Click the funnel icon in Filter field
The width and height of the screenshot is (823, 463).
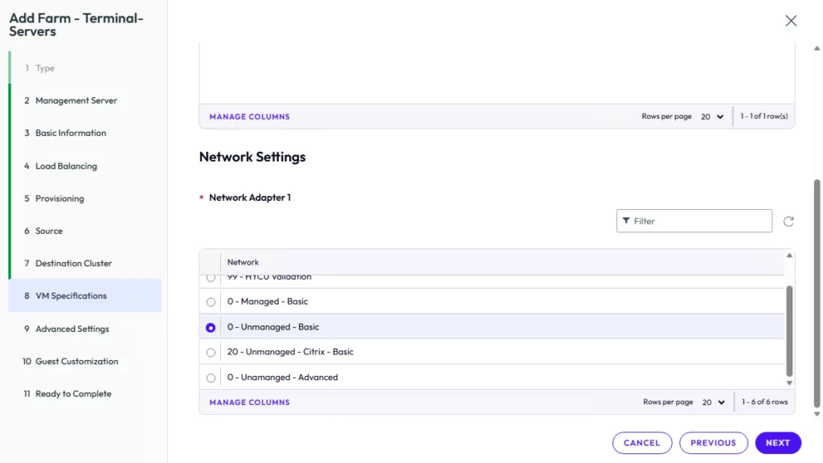[x=626, y=221]
